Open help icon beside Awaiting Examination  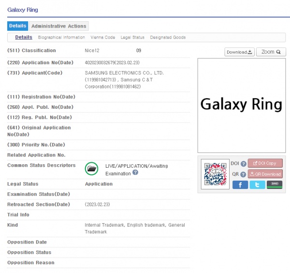(135, 172)
